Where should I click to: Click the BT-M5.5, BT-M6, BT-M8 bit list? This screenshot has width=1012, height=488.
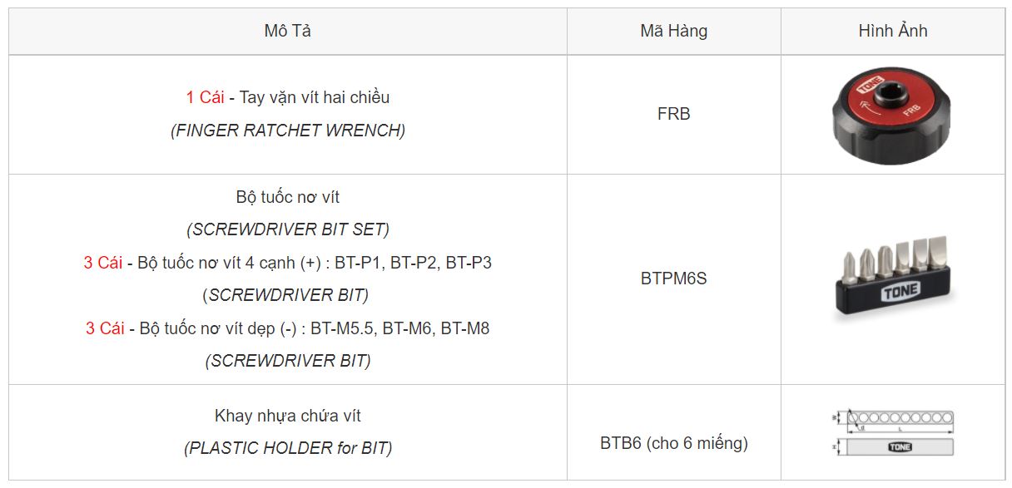tap(400, 328)
